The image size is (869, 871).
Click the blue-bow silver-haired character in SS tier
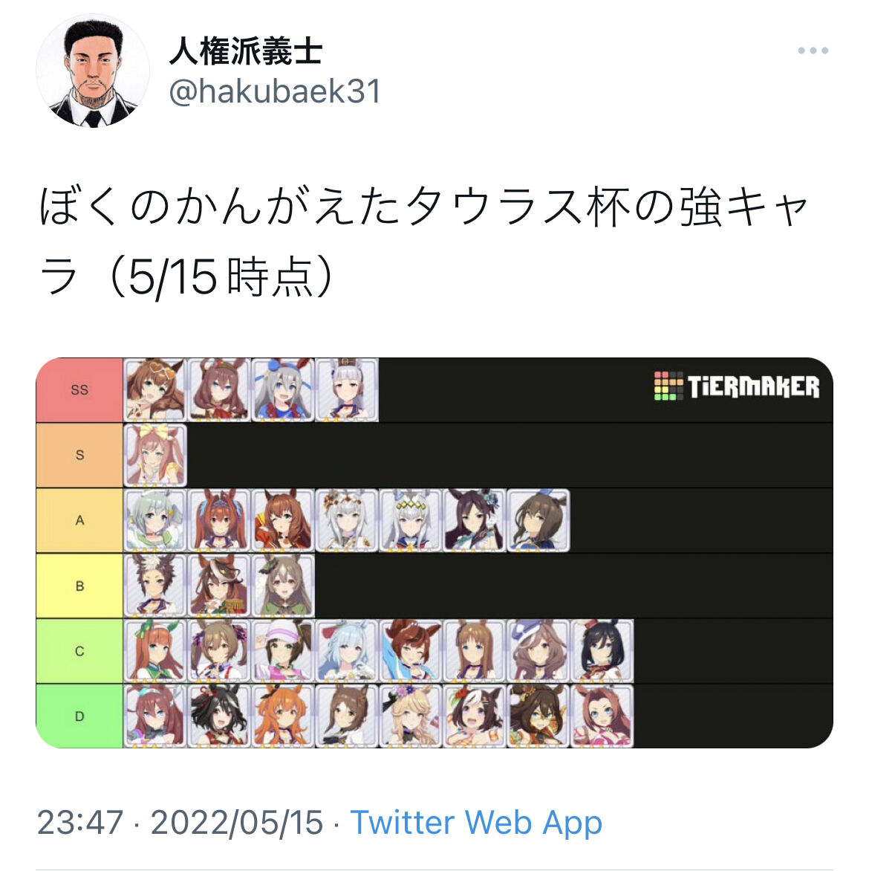(x=283, y=390)
